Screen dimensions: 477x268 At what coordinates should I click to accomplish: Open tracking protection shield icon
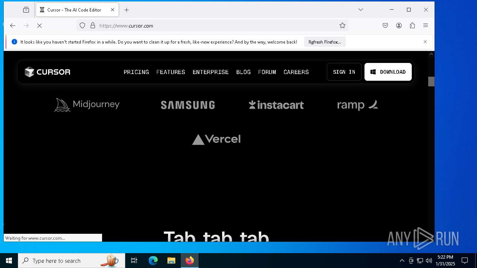tap(82, 26)
